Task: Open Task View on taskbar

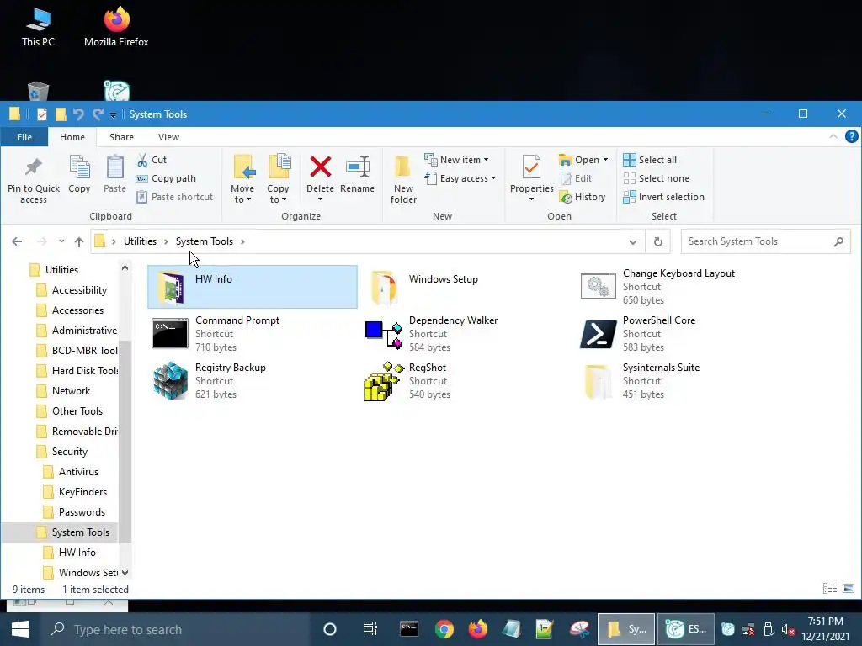Action: pyautogui.click(x=370, y=629)
